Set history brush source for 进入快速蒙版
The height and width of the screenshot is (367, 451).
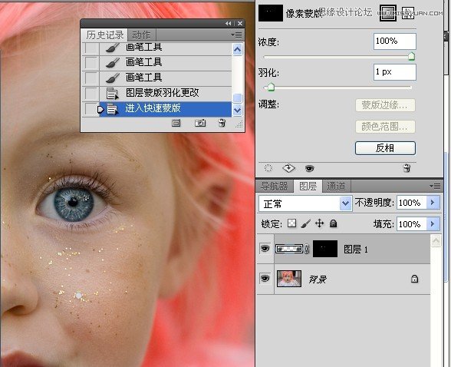[91, 109]
